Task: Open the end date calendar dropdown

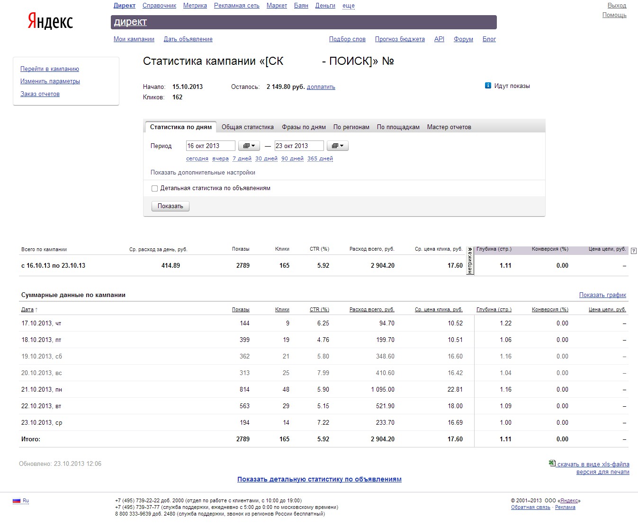Action: 337,146
